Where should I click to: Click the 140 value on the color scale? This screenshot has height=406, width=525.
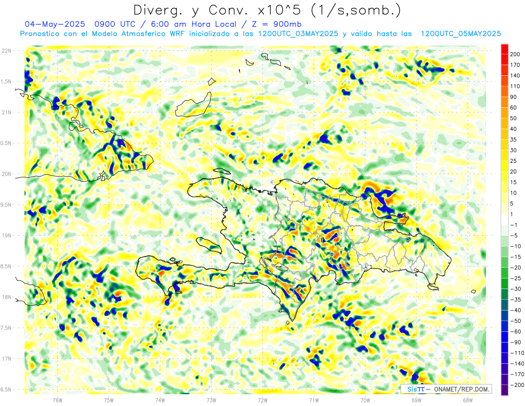point(516,76)
